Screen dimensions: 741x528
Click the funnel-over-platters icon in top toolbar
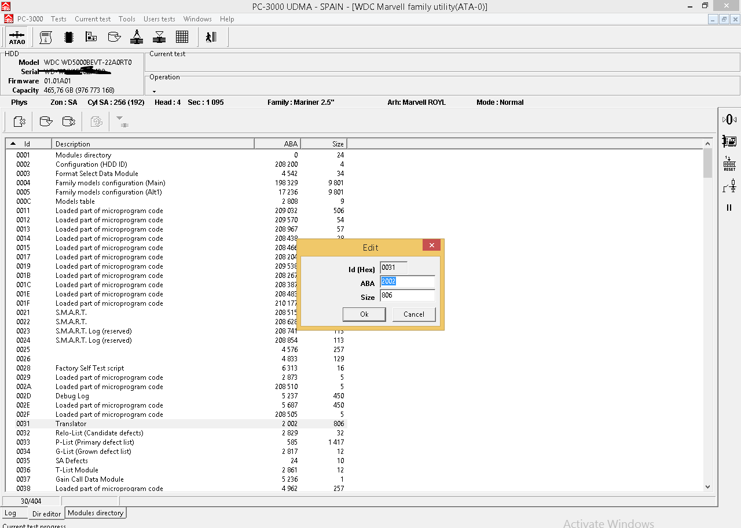(x=159, y=38)
